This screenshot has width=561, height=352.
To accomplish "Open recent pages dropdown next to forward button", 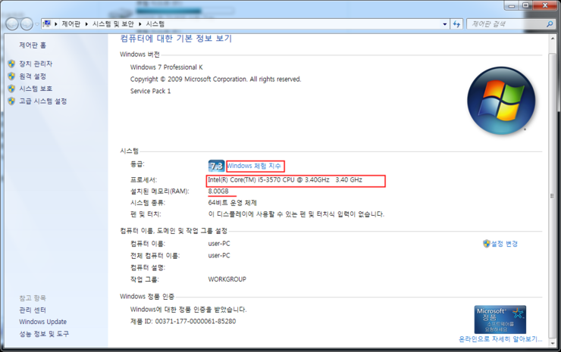I will pos(37,24).
